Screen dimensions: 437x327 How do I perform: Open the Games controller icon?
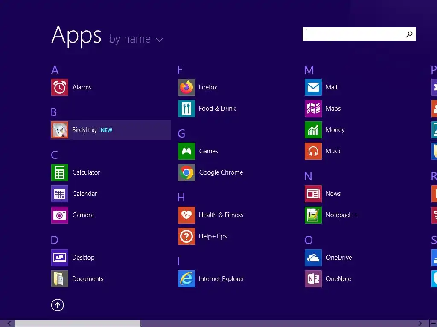186,151
